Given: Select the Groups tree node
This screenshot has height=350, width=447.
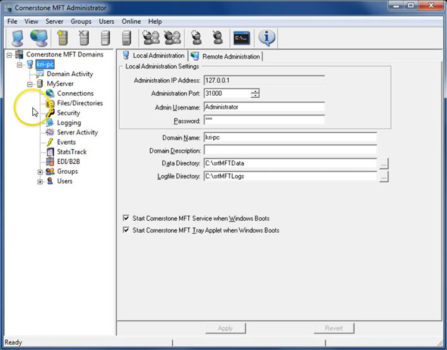Looking at the screenshot, I should point(67,171).
